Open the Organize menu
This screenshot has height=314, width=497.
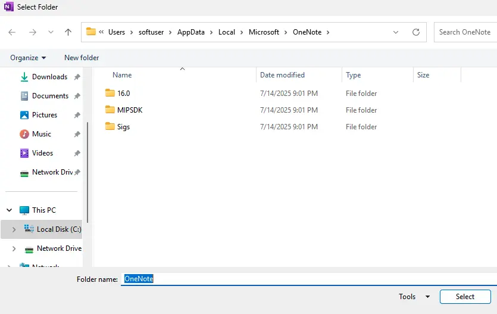point(28,58)
